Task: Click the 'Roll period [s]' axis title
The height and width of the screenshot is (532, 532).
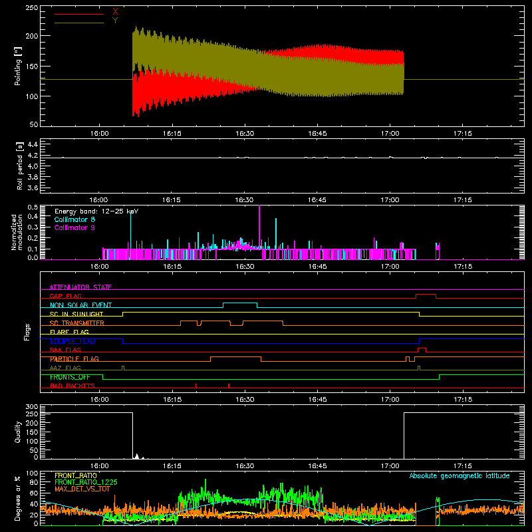Action: point(20,166)
